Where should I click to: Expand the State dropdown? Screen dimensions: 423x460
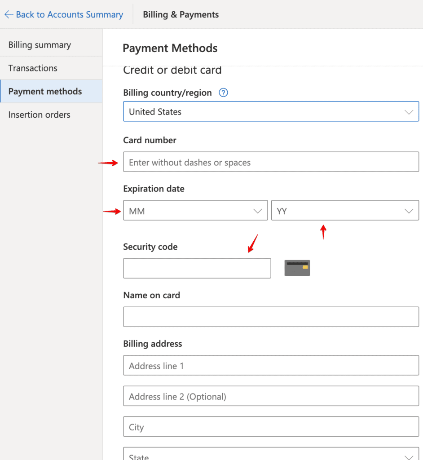[x=271, y=455]
